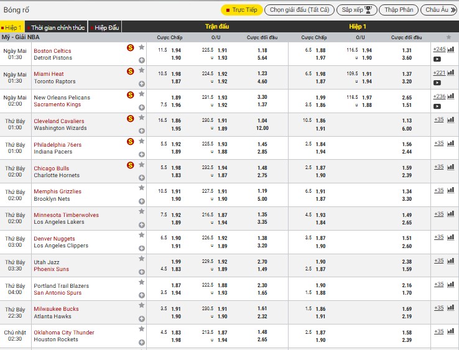Expand plus icon for Los Angeles Clippers row
This screenshot has width=459, height=350.
142,248
